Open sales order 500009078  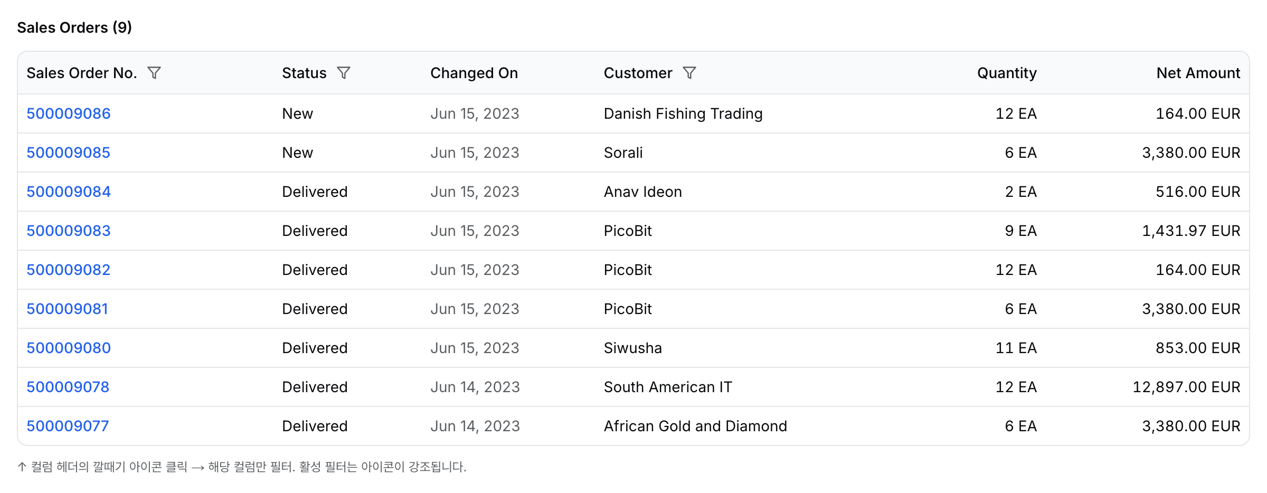click(68, 387)
